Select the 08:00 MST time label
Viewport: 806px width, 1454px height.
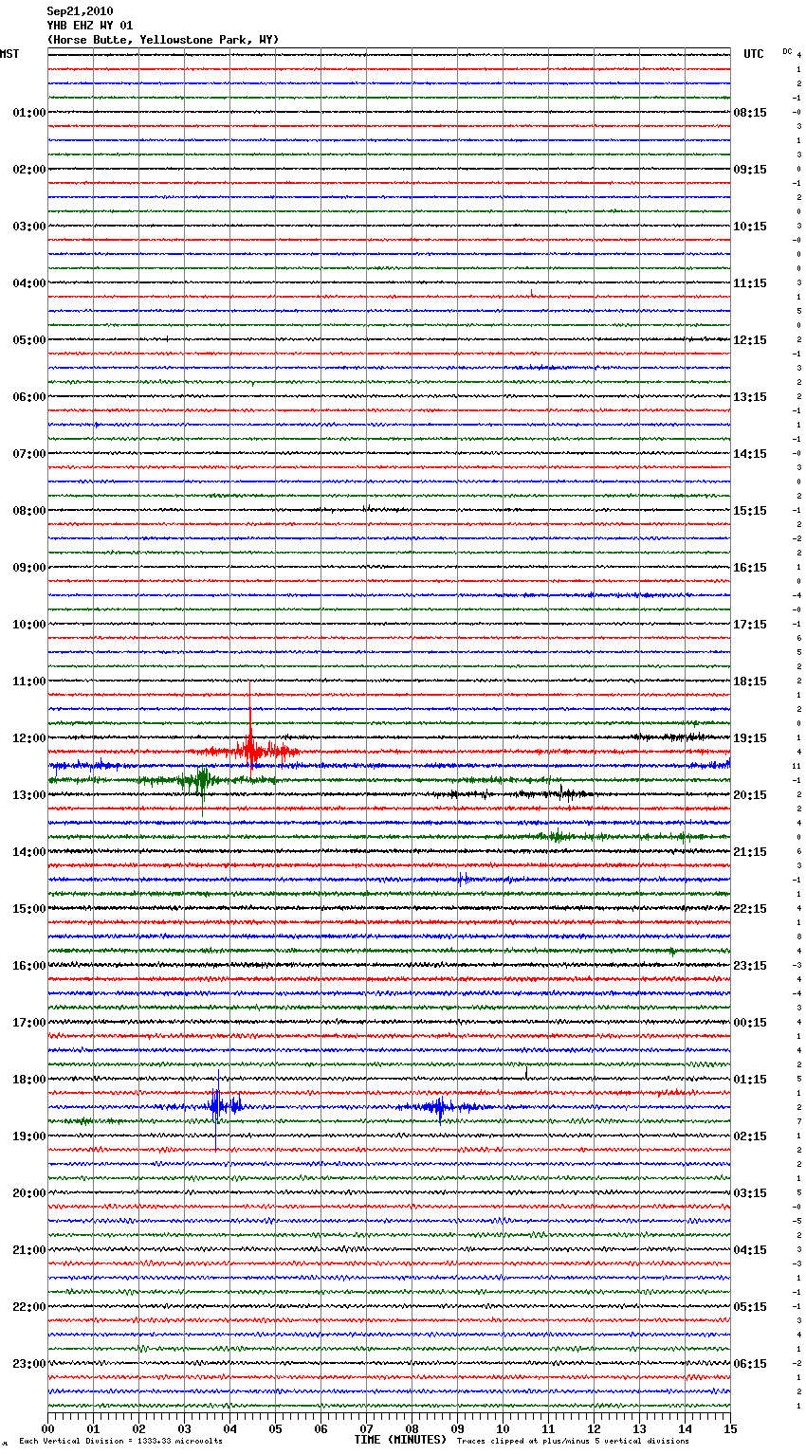pos(29,511)
